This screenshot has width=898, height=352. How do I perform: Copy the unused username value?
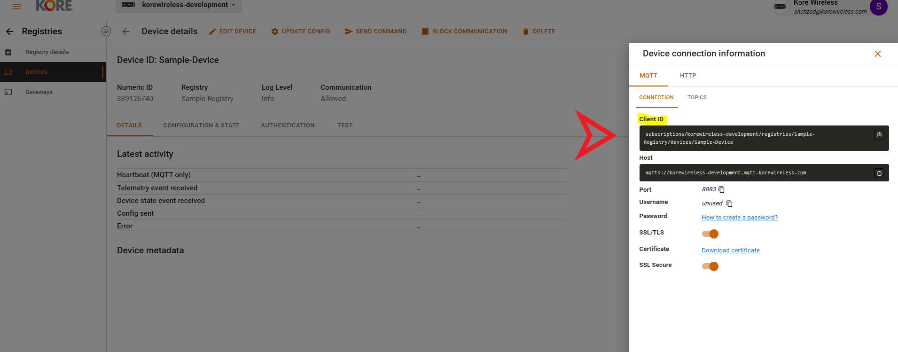click(729, 203)
